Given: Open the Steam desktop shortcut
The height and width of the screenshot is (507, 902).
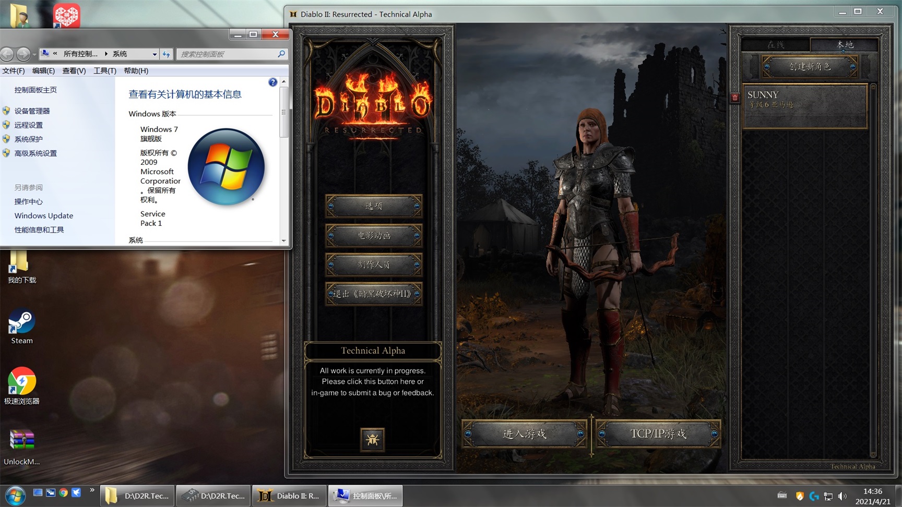Looking at the screenshot, I should click(22, 327).
